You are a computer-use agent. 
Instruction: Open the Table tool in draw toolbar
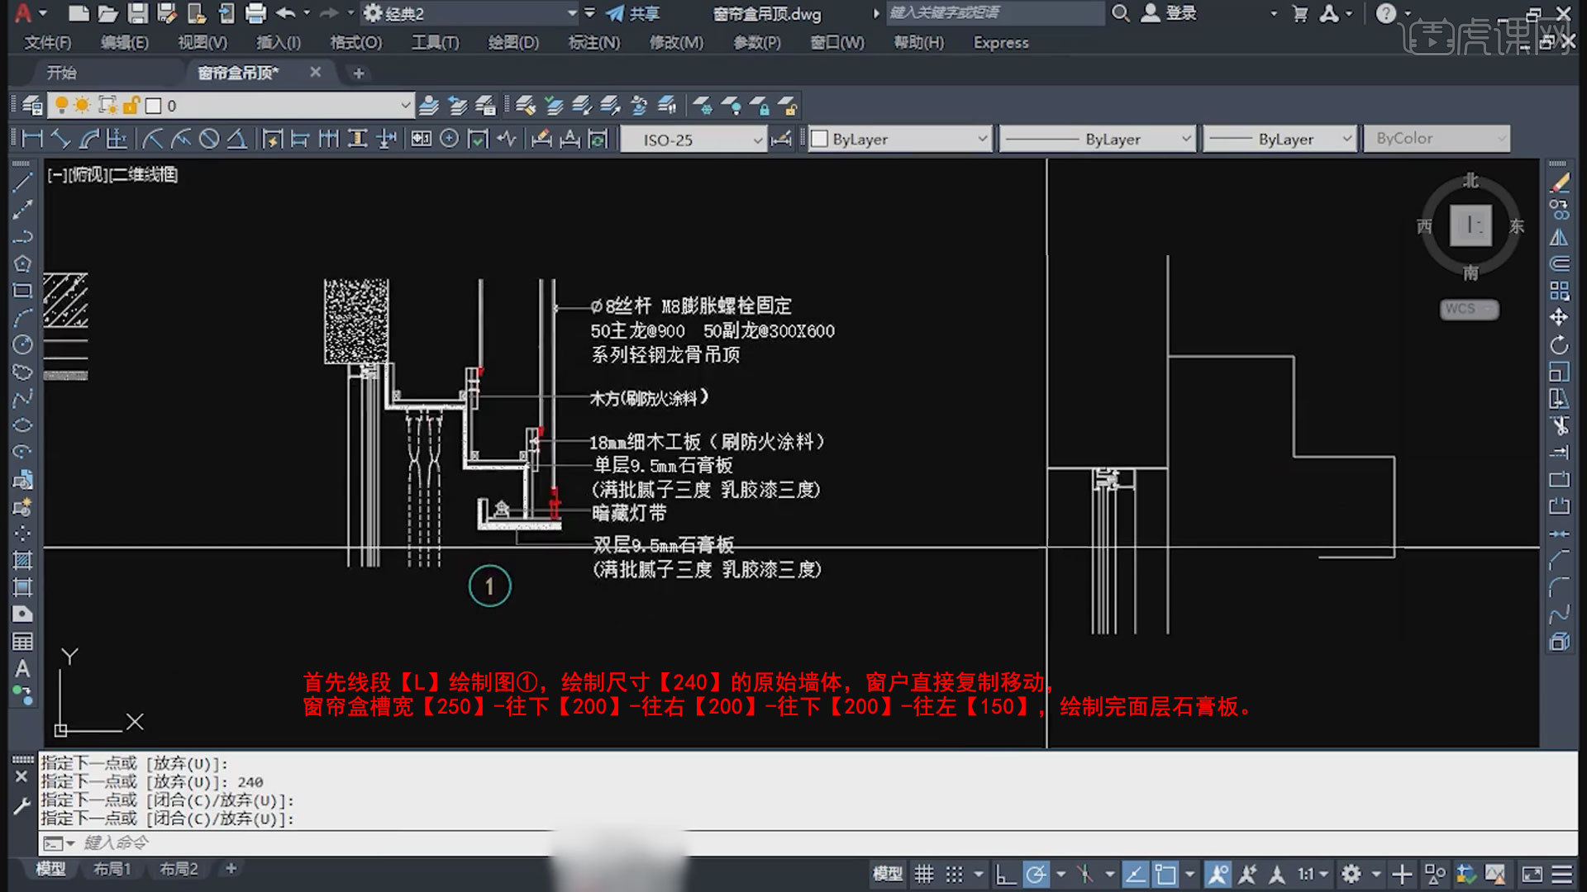[x=22, y=642]
